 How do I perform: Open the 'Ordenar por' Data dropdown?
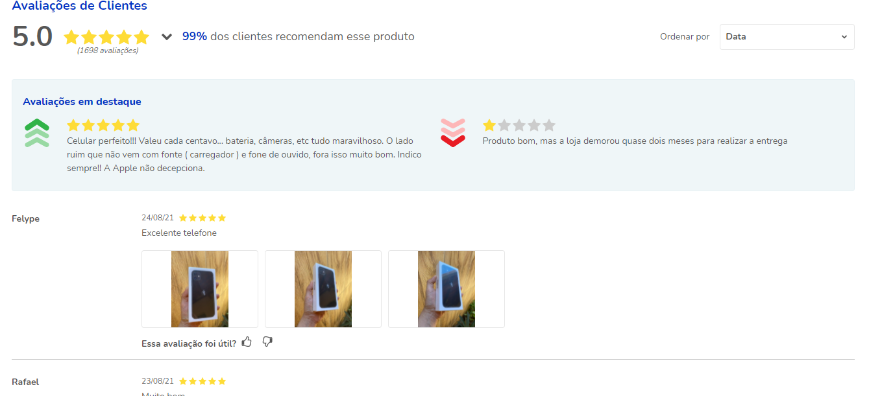pyautogui.click(x=787, y=37)
